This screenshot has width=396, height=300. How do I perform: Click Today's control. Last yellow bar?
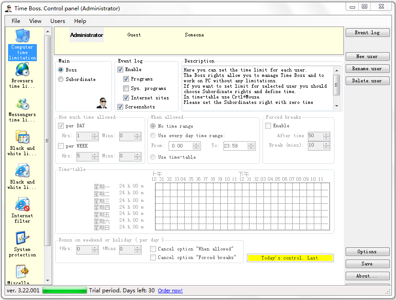pyautogui.click(x=290, y=258)
